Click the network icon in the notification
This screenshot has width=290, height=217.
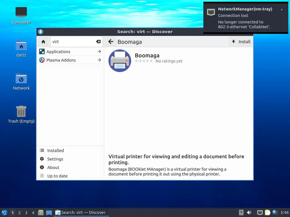[211, 12]
